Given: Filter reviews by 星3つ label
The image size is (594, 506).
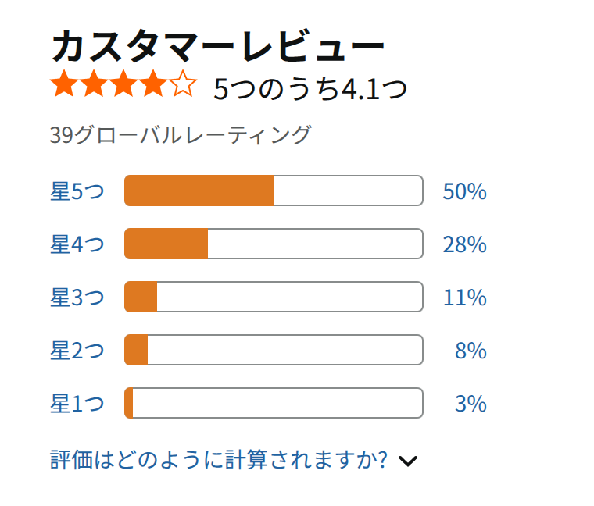Looking at the screenshot, I should [x=77, y=297].
